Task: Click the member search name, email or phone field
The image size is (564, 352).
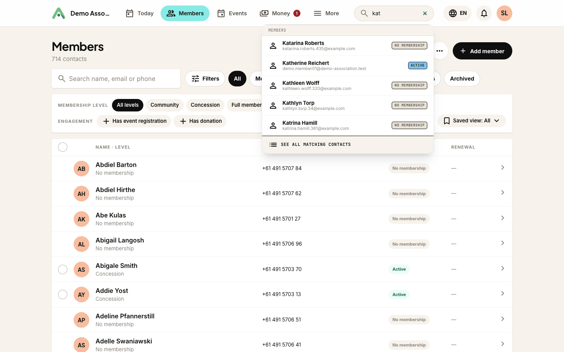Action: pyautogui.click(x=116, y=79)
